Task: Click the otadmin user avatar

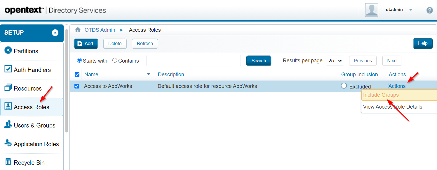Action: [x=372, y=10]
